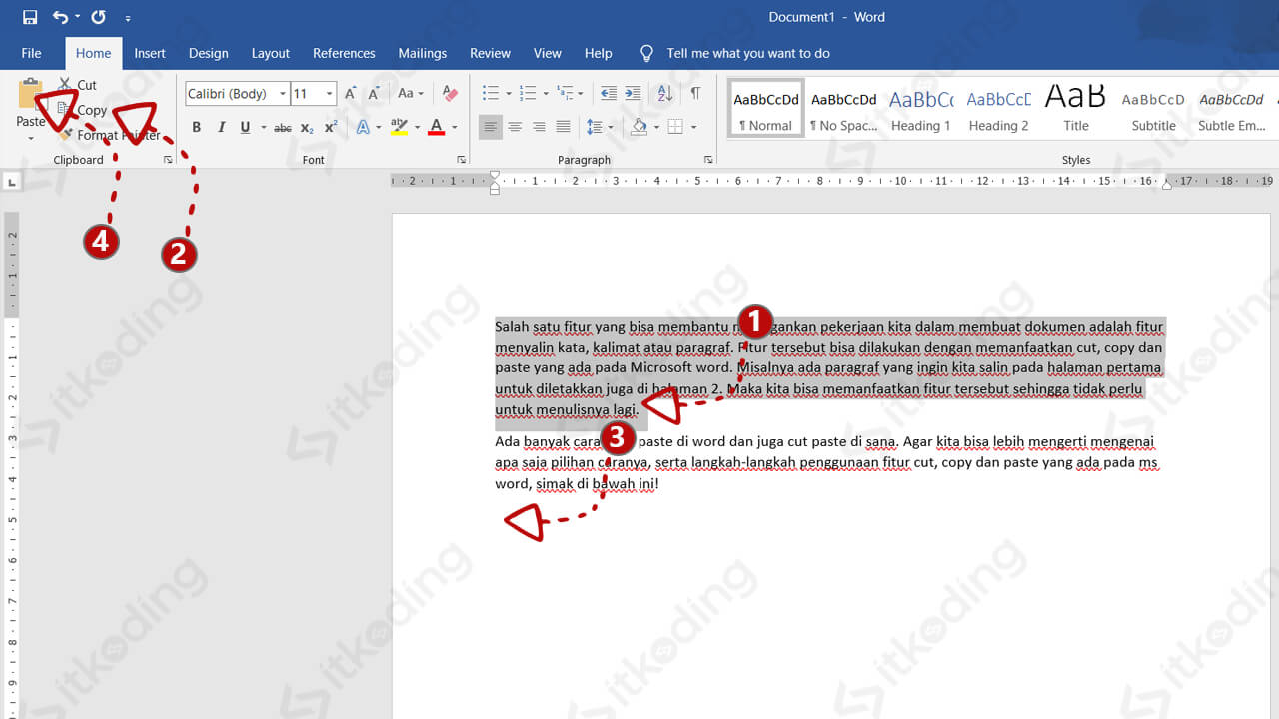This screenshot has height=719, width=1279.
Task: Clear all formatting with the eraser icon
Action: click(449, 93)
